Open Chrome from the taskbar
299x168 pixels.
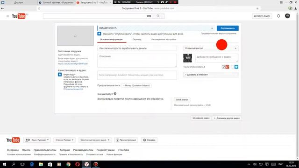coord(68,164)
